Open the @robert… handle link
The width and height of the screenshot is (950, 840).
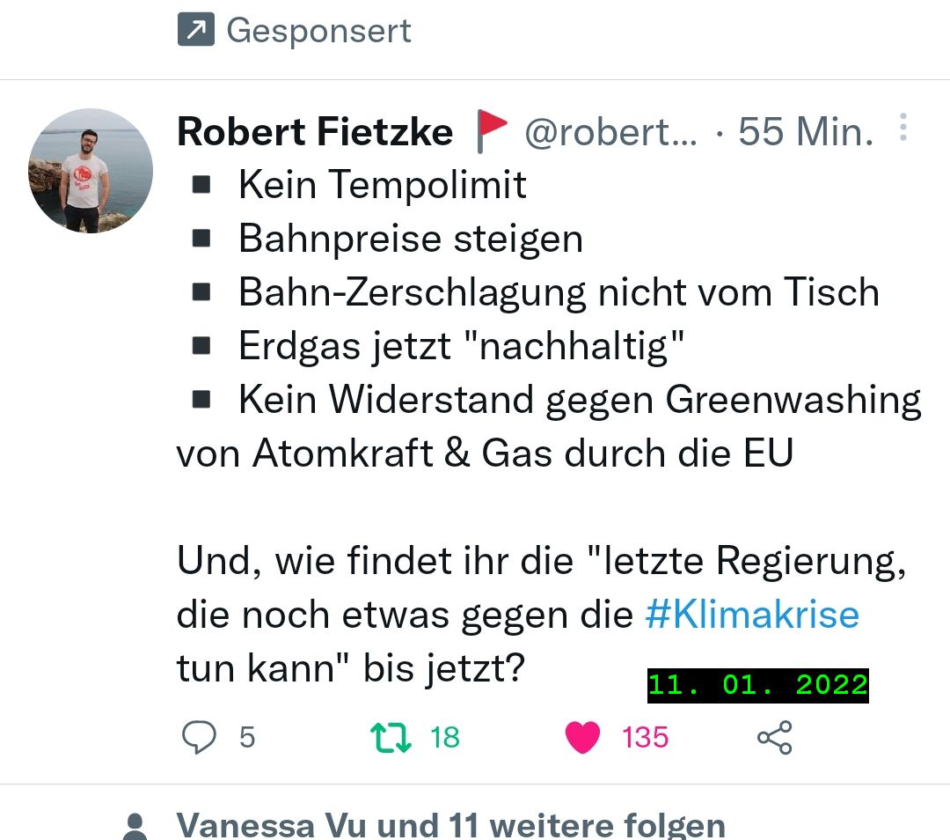(x=610, y=132)
